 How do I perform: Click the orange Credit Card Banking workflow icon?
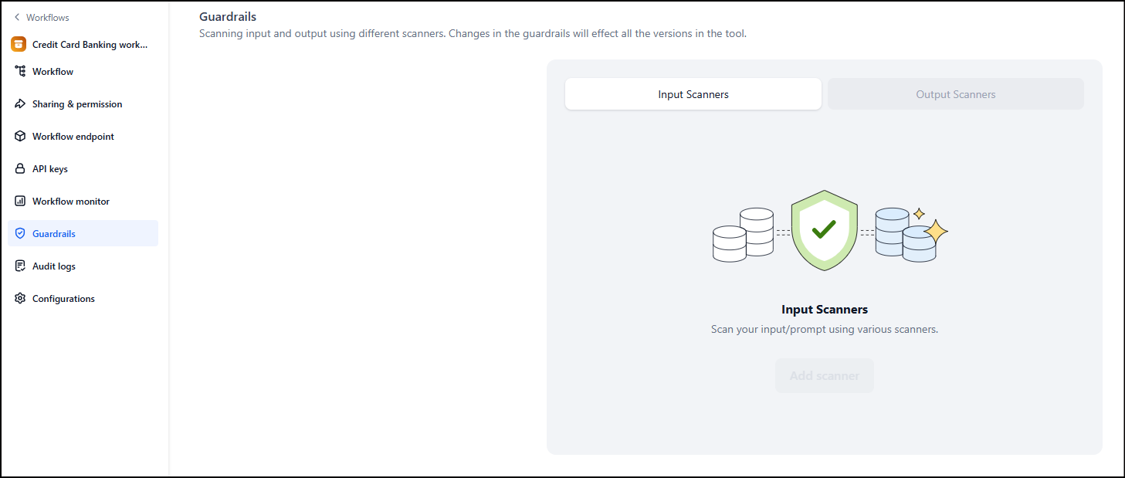[x=19, y=45]
